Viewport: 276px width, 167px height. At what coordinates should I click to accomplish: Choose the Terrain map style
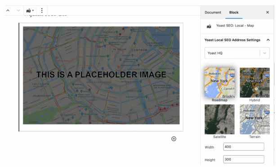pyautogui.click(x=254, y=119)
